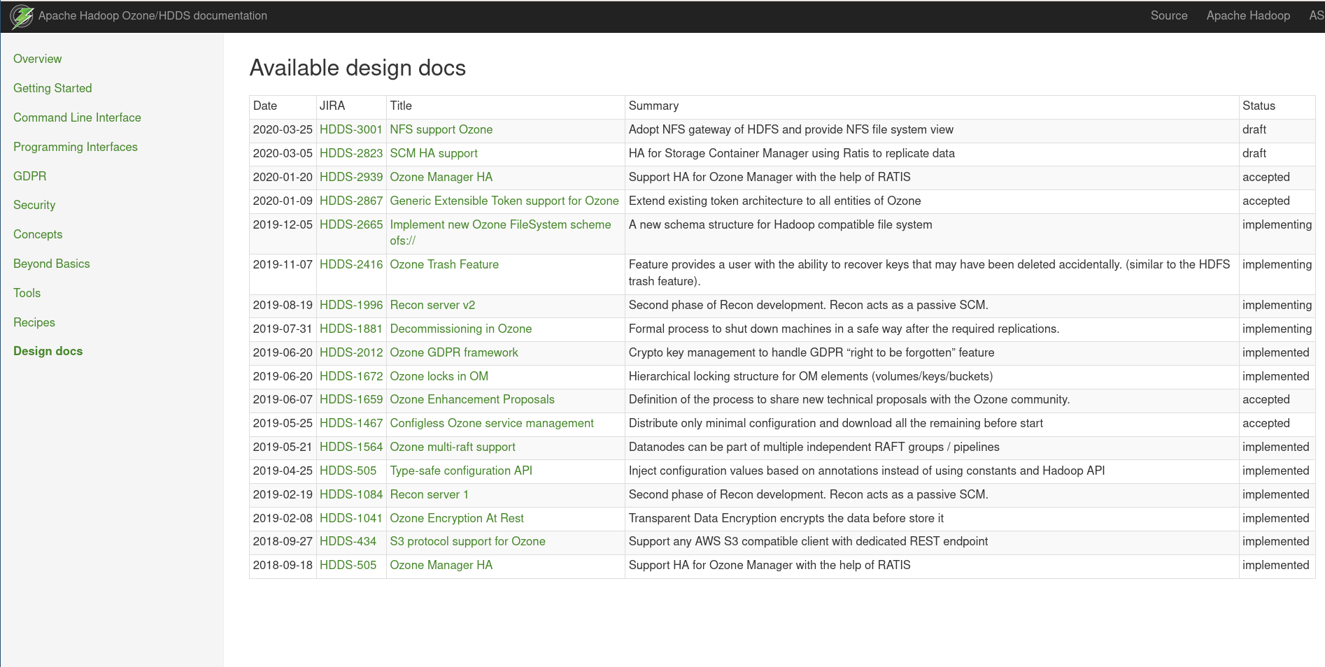This screenshot has height=667, width=1325.
Task: Open JIRA link HDDS-2823
Action: (x=351, y=153)
